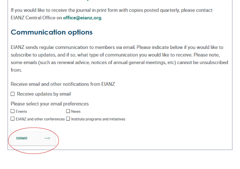240x169 pixels.
Task: Toggle the Institute programs and initiatives checkbox
Action: click(x=68, y=119)
